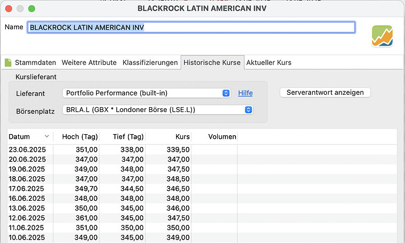Viewport: 405px width, 243px height.
Task: Open the Klassifizierungen tab
Action: [x=150, y=63]
